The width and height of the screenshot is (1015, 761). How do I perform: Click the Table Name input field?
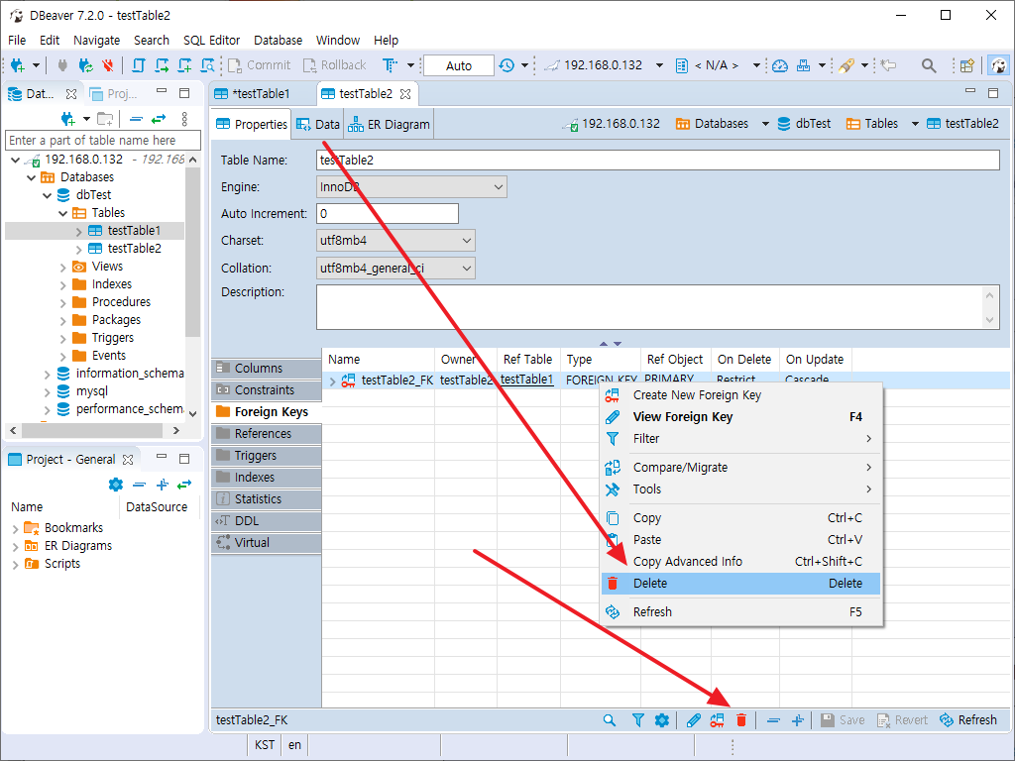pos(658,161)
